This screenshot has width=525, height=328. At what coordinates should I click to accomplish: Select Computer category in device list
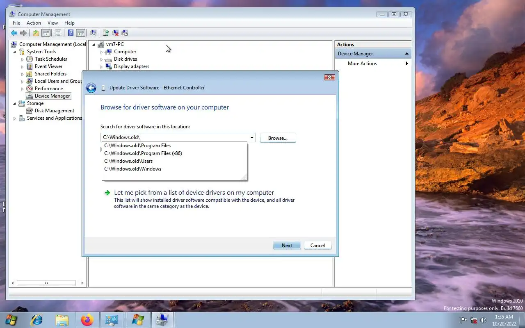click(x=125, y=52)
